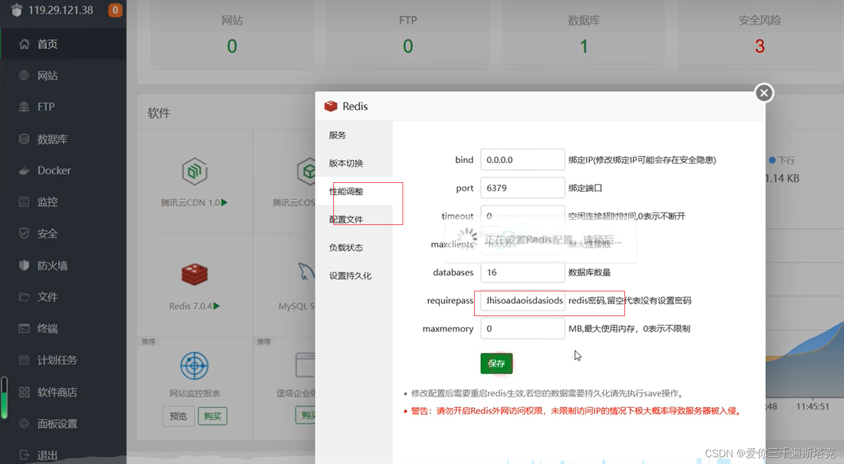
Task: Click the calendar icon beside 计划任务
Action: click(24, 360)
